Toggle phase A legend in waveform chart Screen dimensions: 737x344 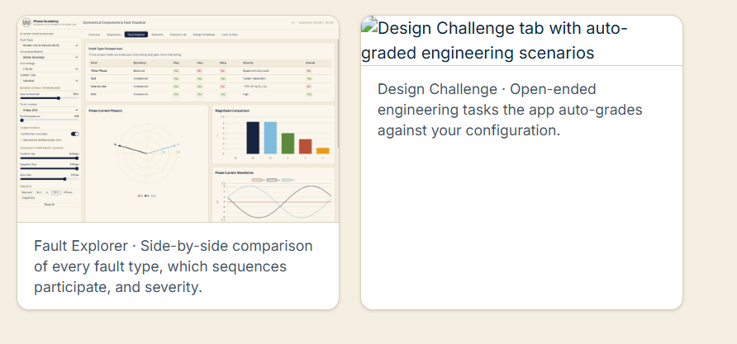tap(258, 180)
